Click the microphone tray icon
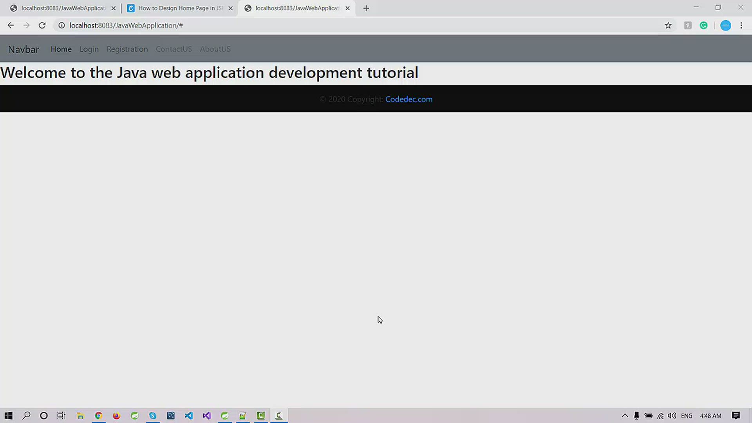 (637, 416)
